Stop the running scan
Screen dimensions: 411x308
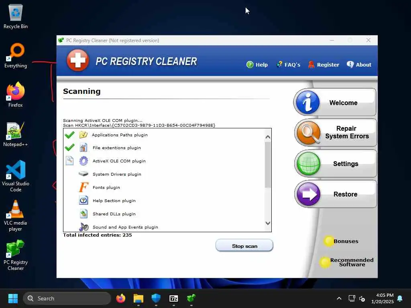tap(244, 246)
